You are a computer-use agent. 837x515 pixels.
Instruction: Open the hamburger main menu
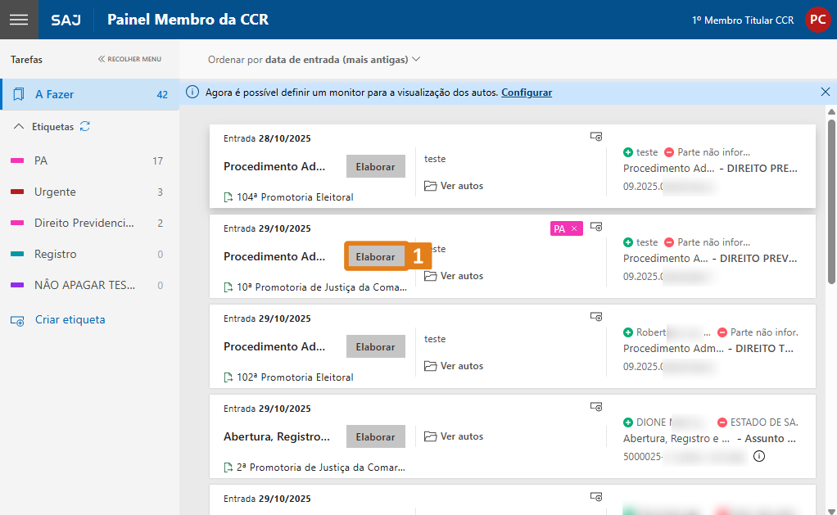tap(19, 20)
